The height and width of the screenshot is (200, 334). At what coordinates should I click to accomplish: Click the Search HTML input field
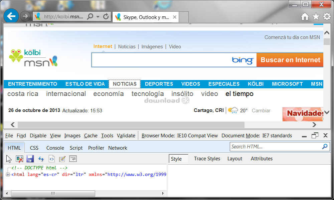276,147
